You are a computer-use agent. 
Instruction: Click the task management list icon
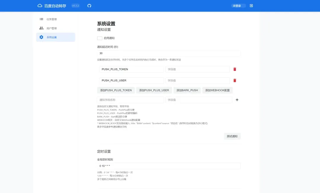[41, 19]
